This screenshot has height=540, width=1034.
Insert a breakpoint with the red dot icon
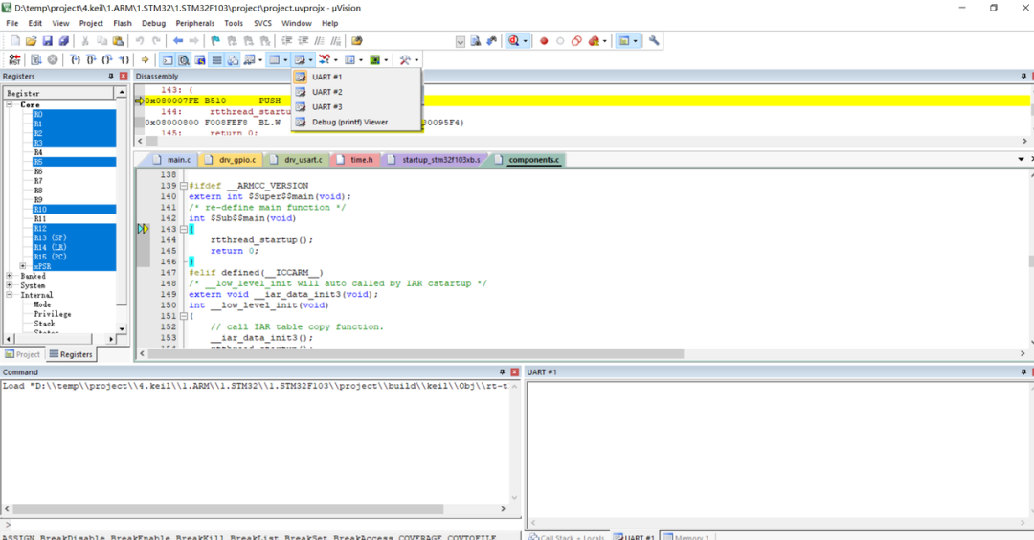point(544,41)
